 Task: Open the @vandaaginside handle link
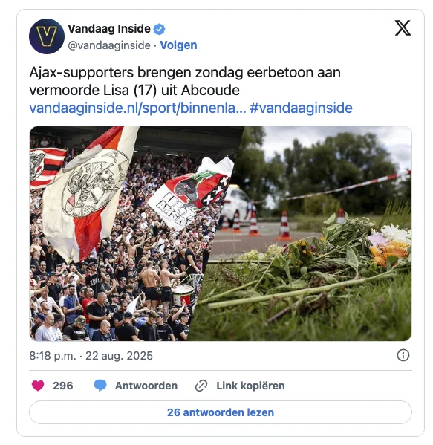[x=109, y=45]
